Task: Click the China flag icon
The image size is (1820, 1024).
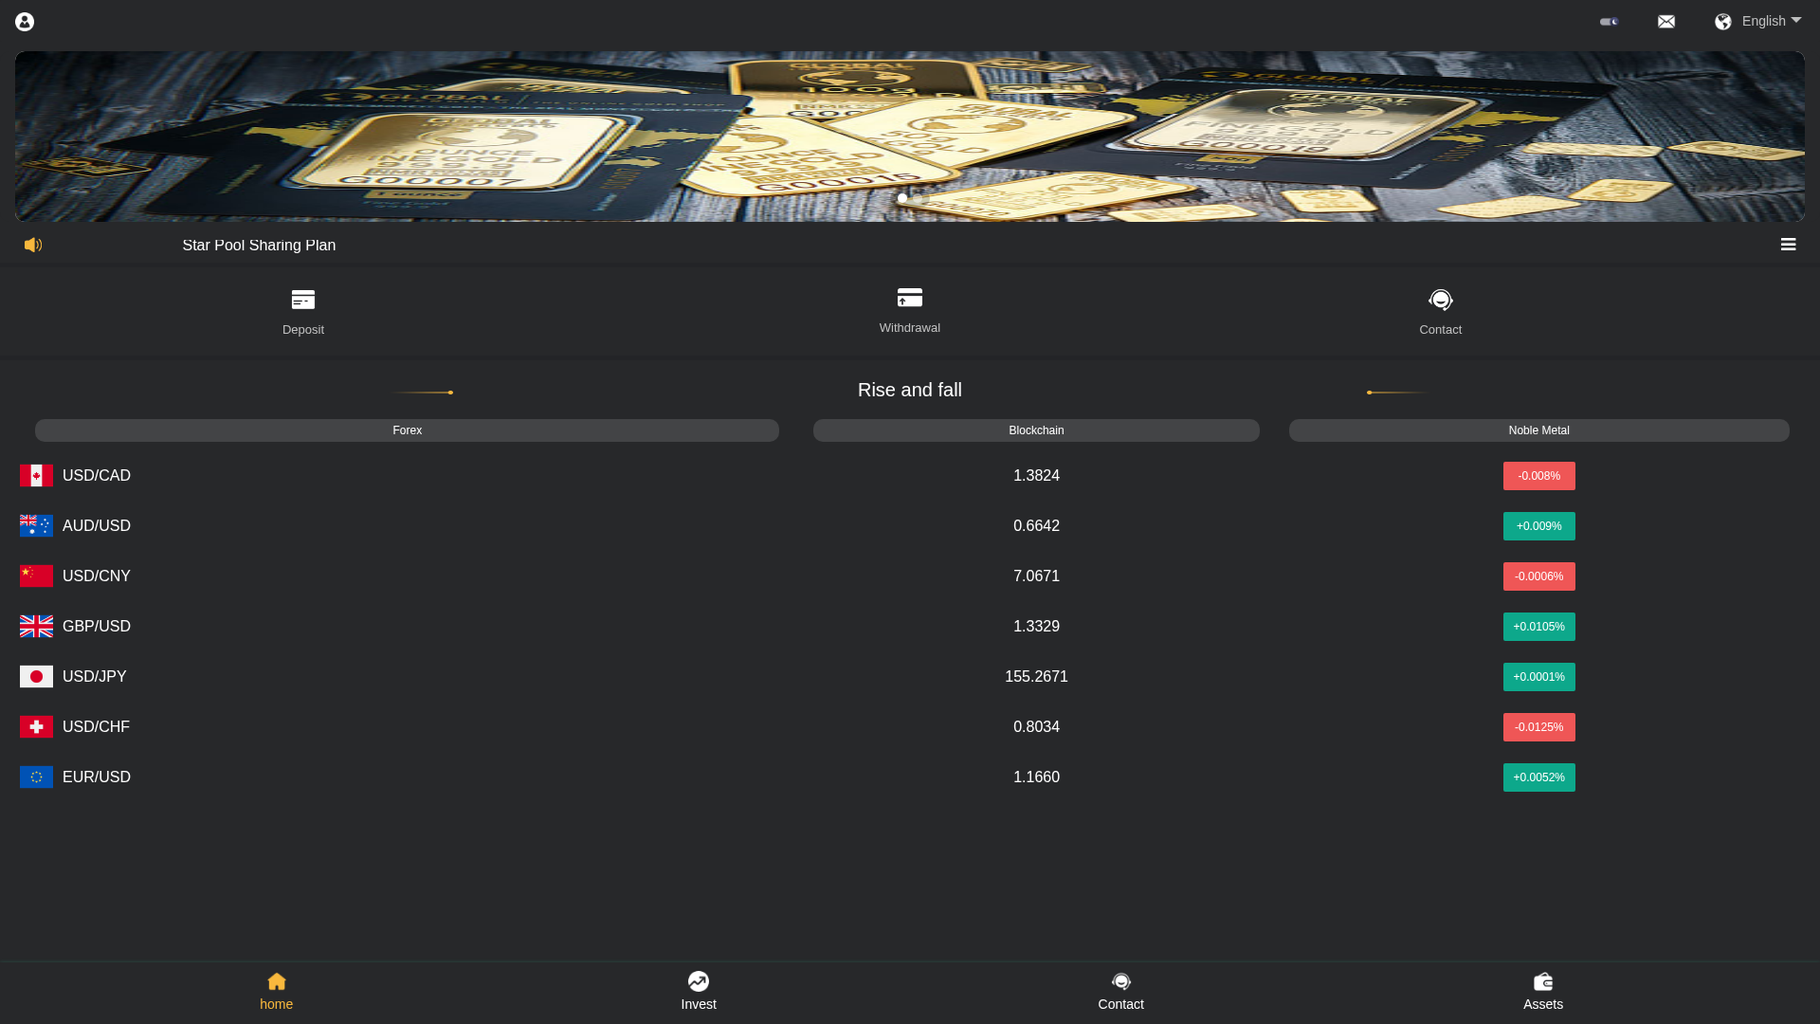Action: coord(36,576)
